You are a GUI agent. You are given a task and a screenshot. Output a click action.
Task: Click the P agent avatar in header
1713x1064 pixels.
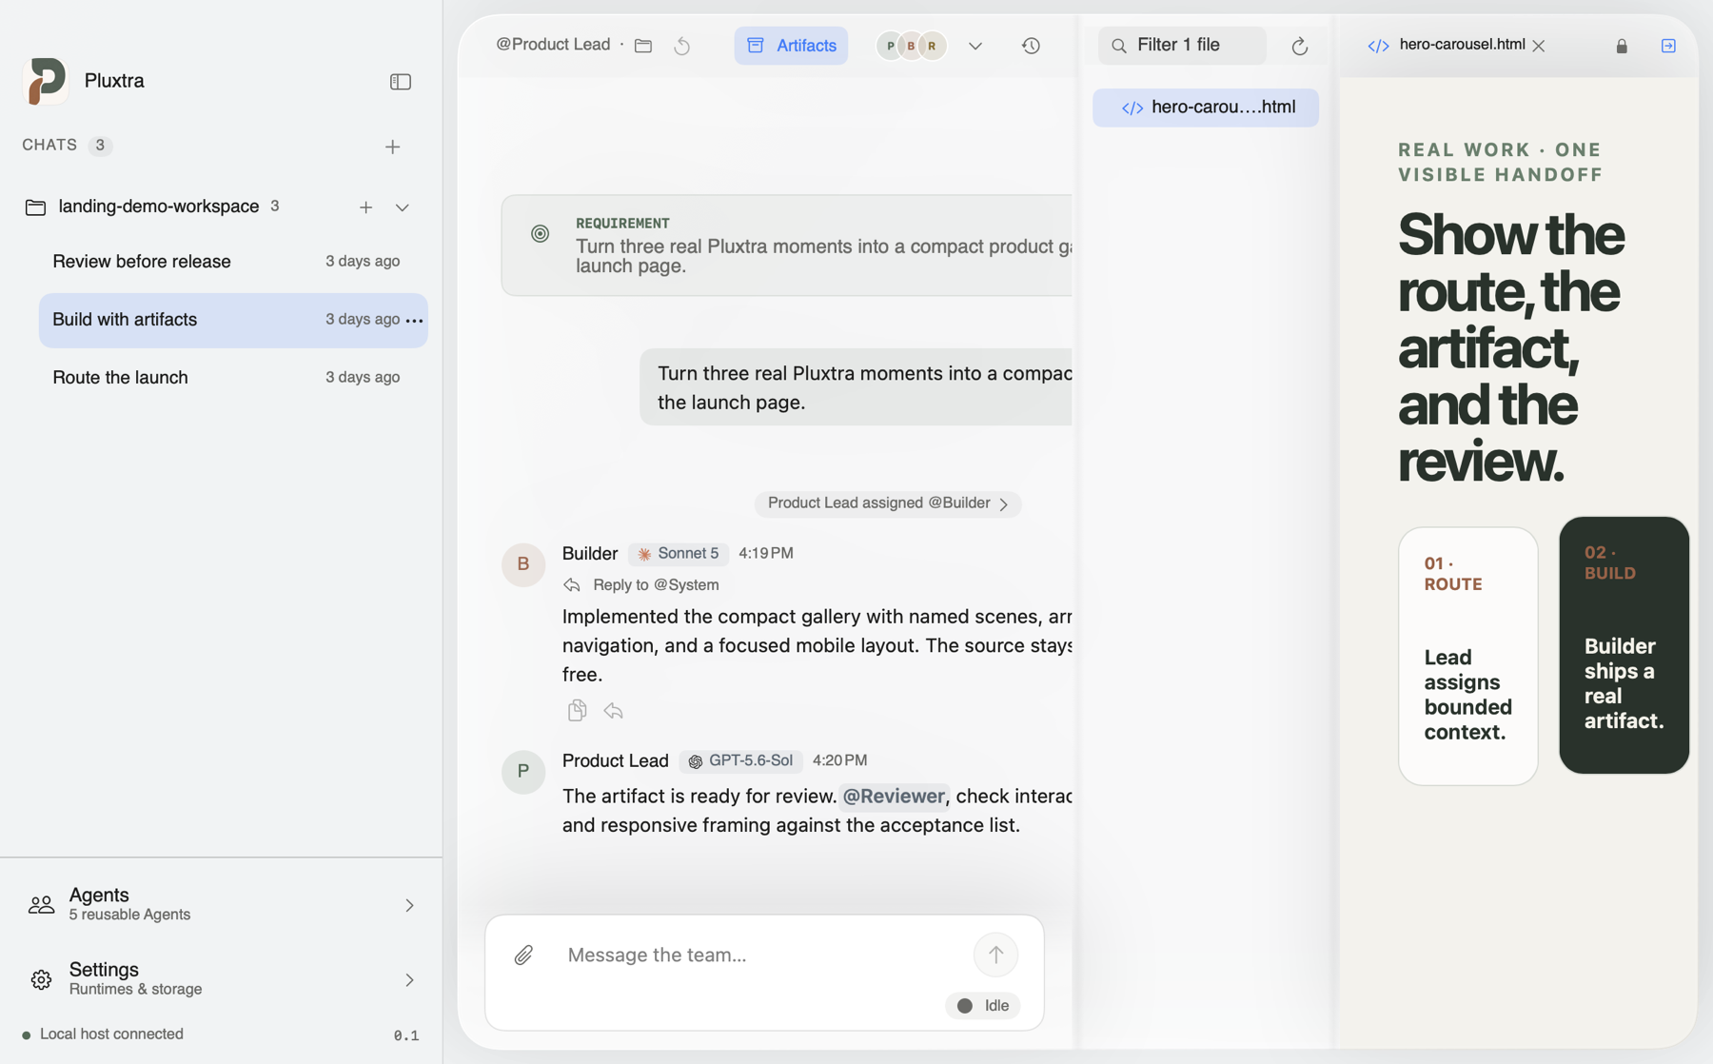[x=891, y=46]
